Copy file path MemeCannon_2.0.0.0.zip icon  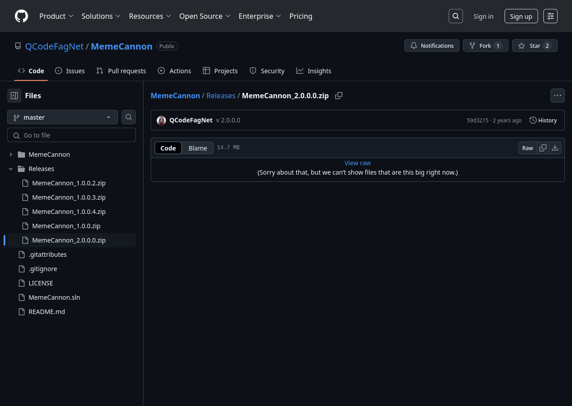click(339, 96)
